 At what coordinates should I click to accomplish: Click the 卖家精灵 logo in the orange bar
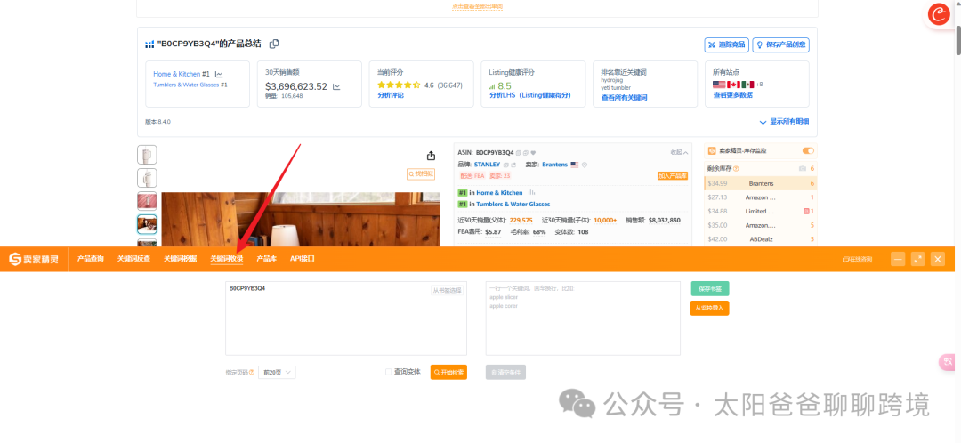(x=34, y=259)
